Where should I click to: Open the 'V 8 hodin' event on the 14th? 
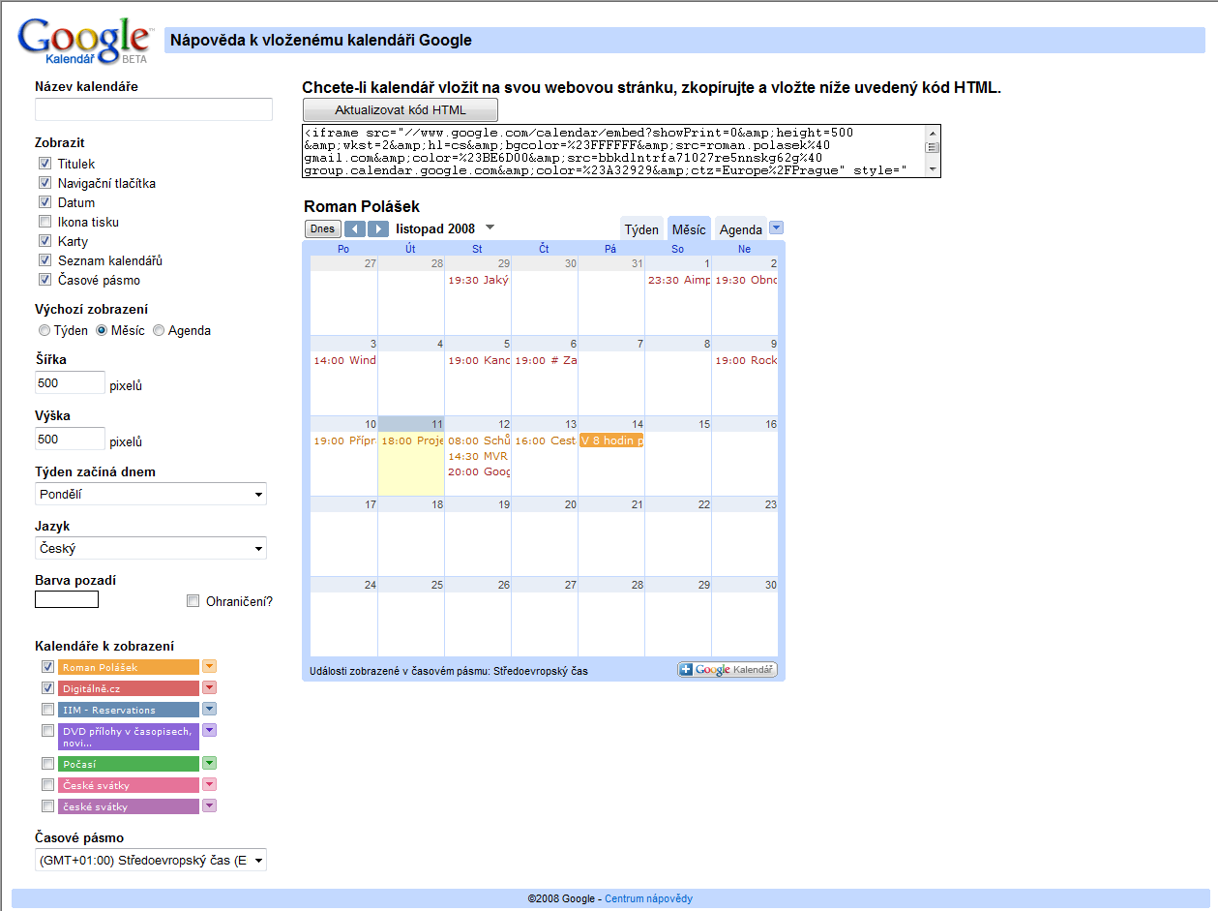pyautogui.click(x=611, y=441)
